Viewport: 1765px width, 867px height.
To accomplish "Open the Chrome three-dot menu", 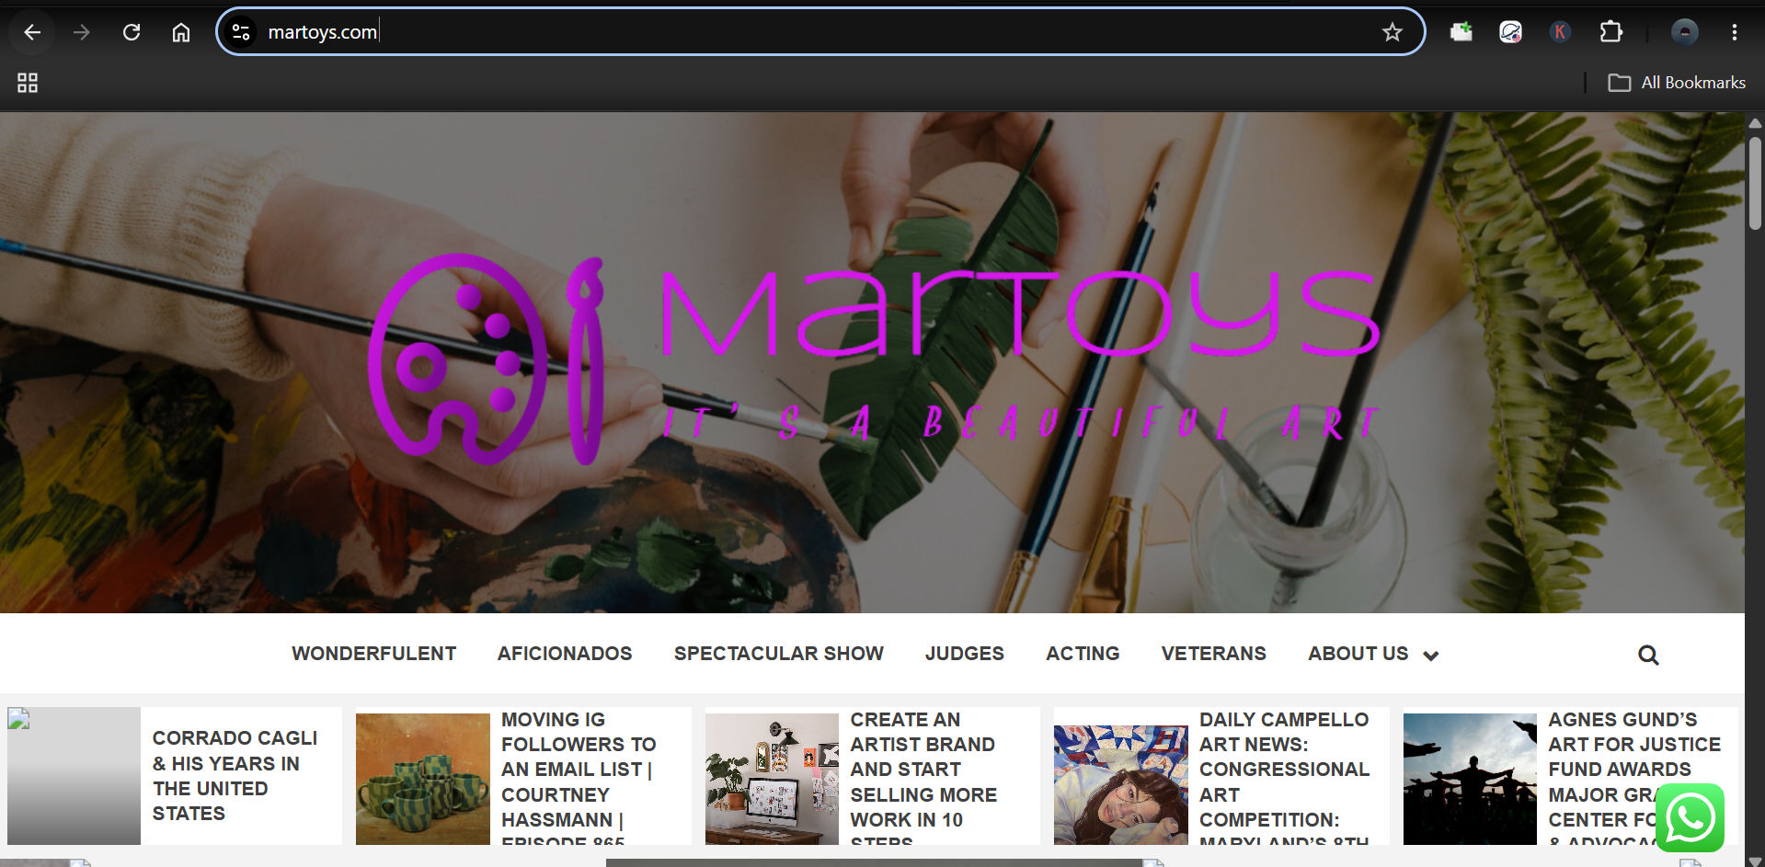I will pos(1734,32).
